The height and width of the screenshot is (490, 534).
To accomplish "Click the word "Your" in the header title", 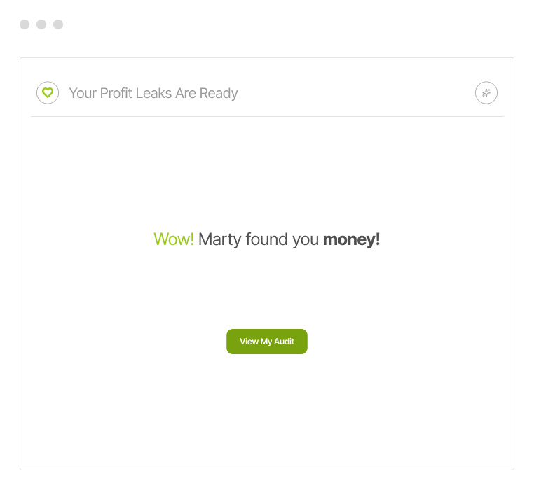I will (83, 93).
